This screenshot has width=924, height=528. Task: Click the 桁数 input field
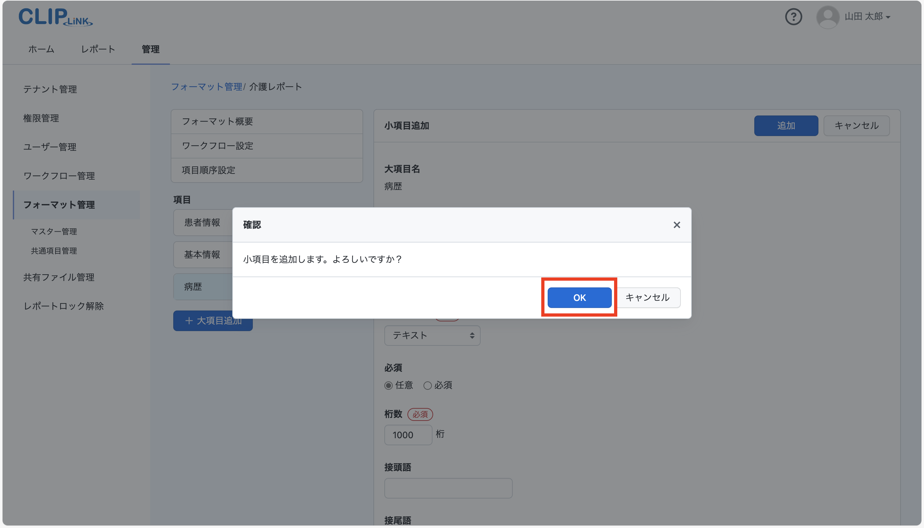[408, 435]
